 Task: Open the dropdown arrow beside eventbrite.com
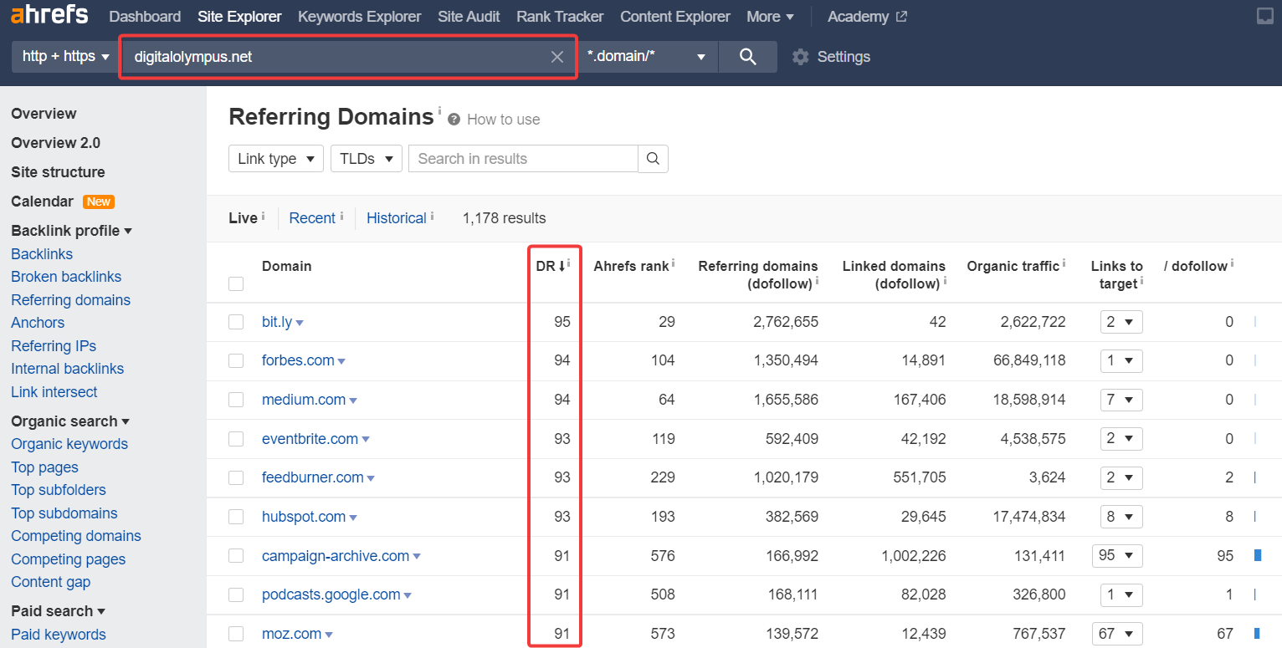[366, 440]
